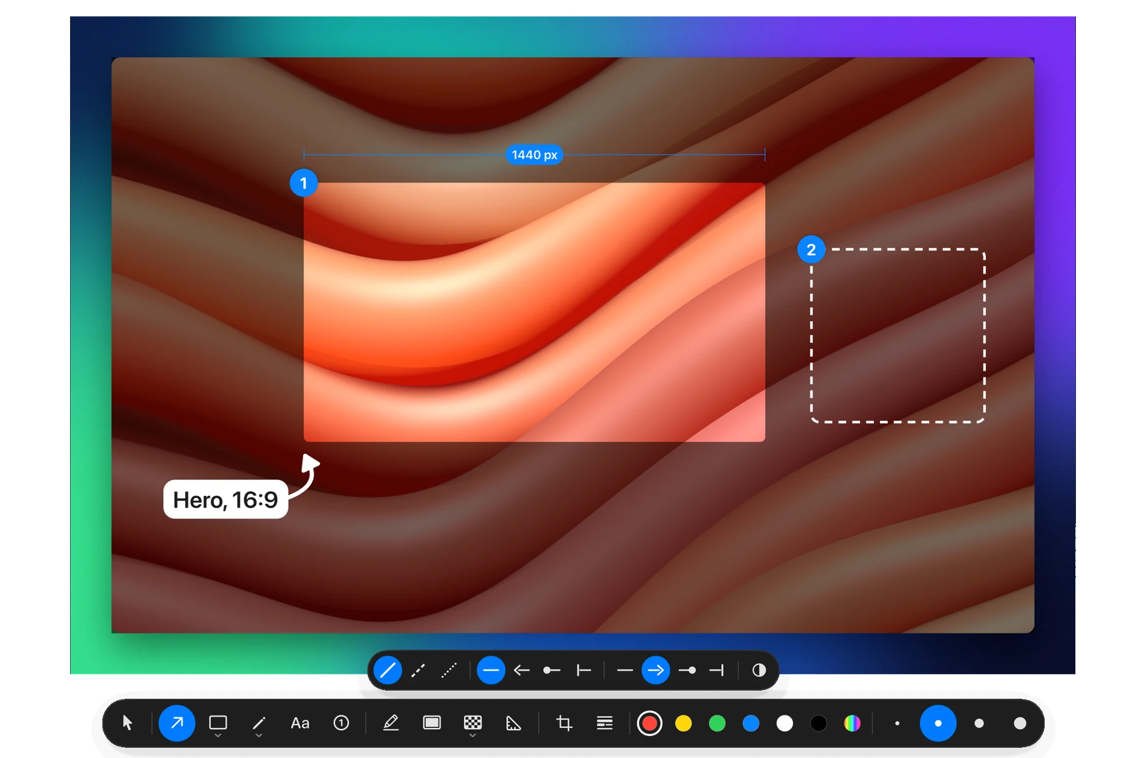Screen dimensions: 1146x758
Task: Toggle the half-circle opacity icon
Action: (759, 670)
